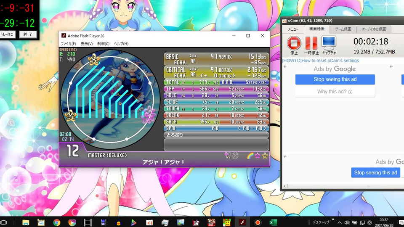Switch to the オーディオの録画 tab
This screenshot has width=404, height=227.
point(374,29)
